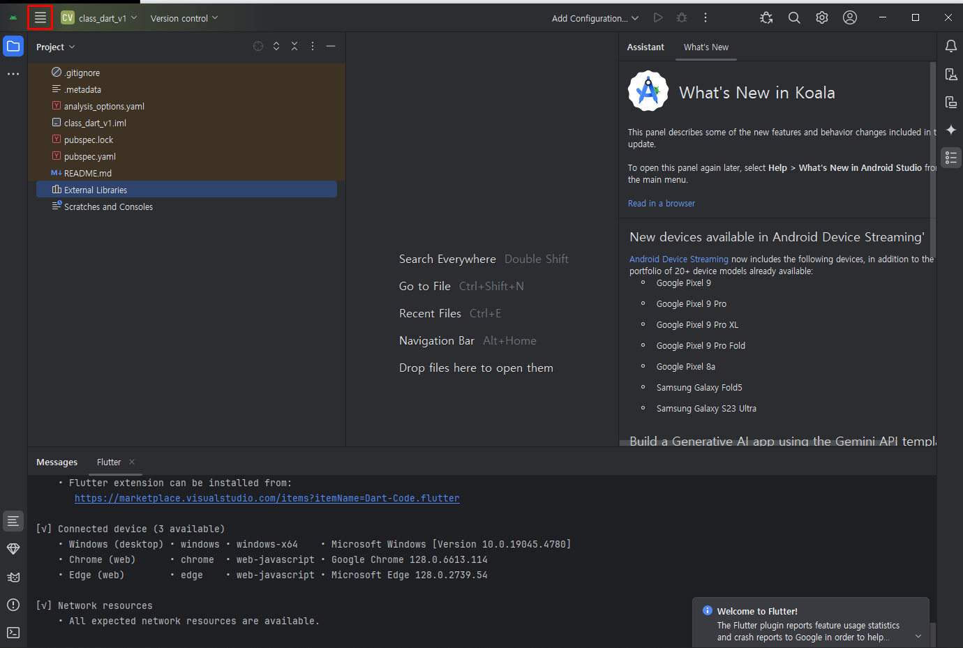Open the diamond gem tool window icon

coord(13,549)
